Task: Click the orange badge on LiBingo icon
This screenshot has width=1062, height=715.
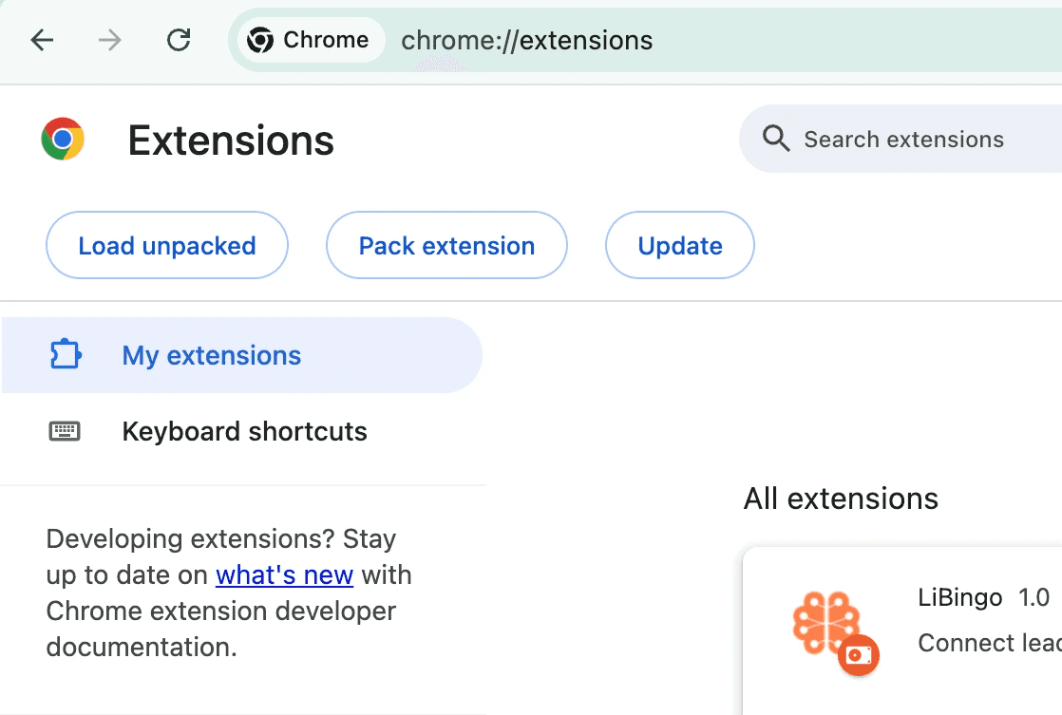Action: (859, 655)
